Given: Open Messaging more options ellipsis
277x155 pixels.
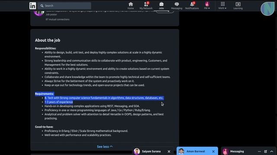Looking at the screenshot, I should point(259,151).
